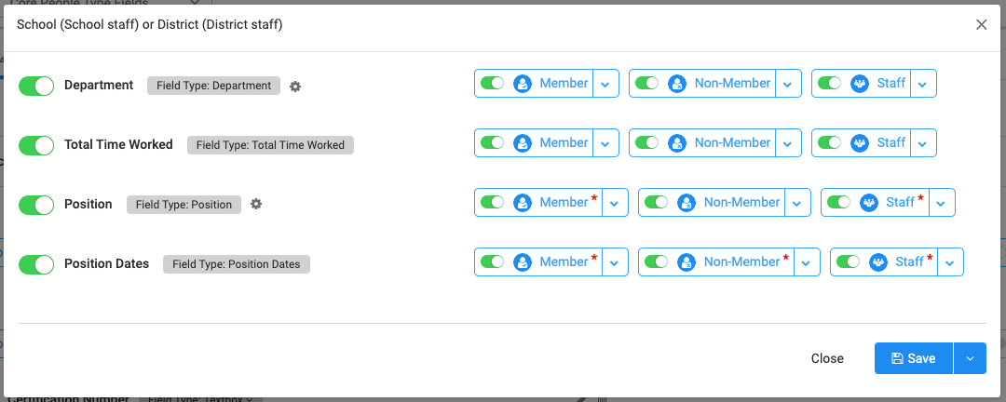Toggle off Position Dates field
The width and height of the screenshot is (1006, 402).
click(x=36, y=264)
